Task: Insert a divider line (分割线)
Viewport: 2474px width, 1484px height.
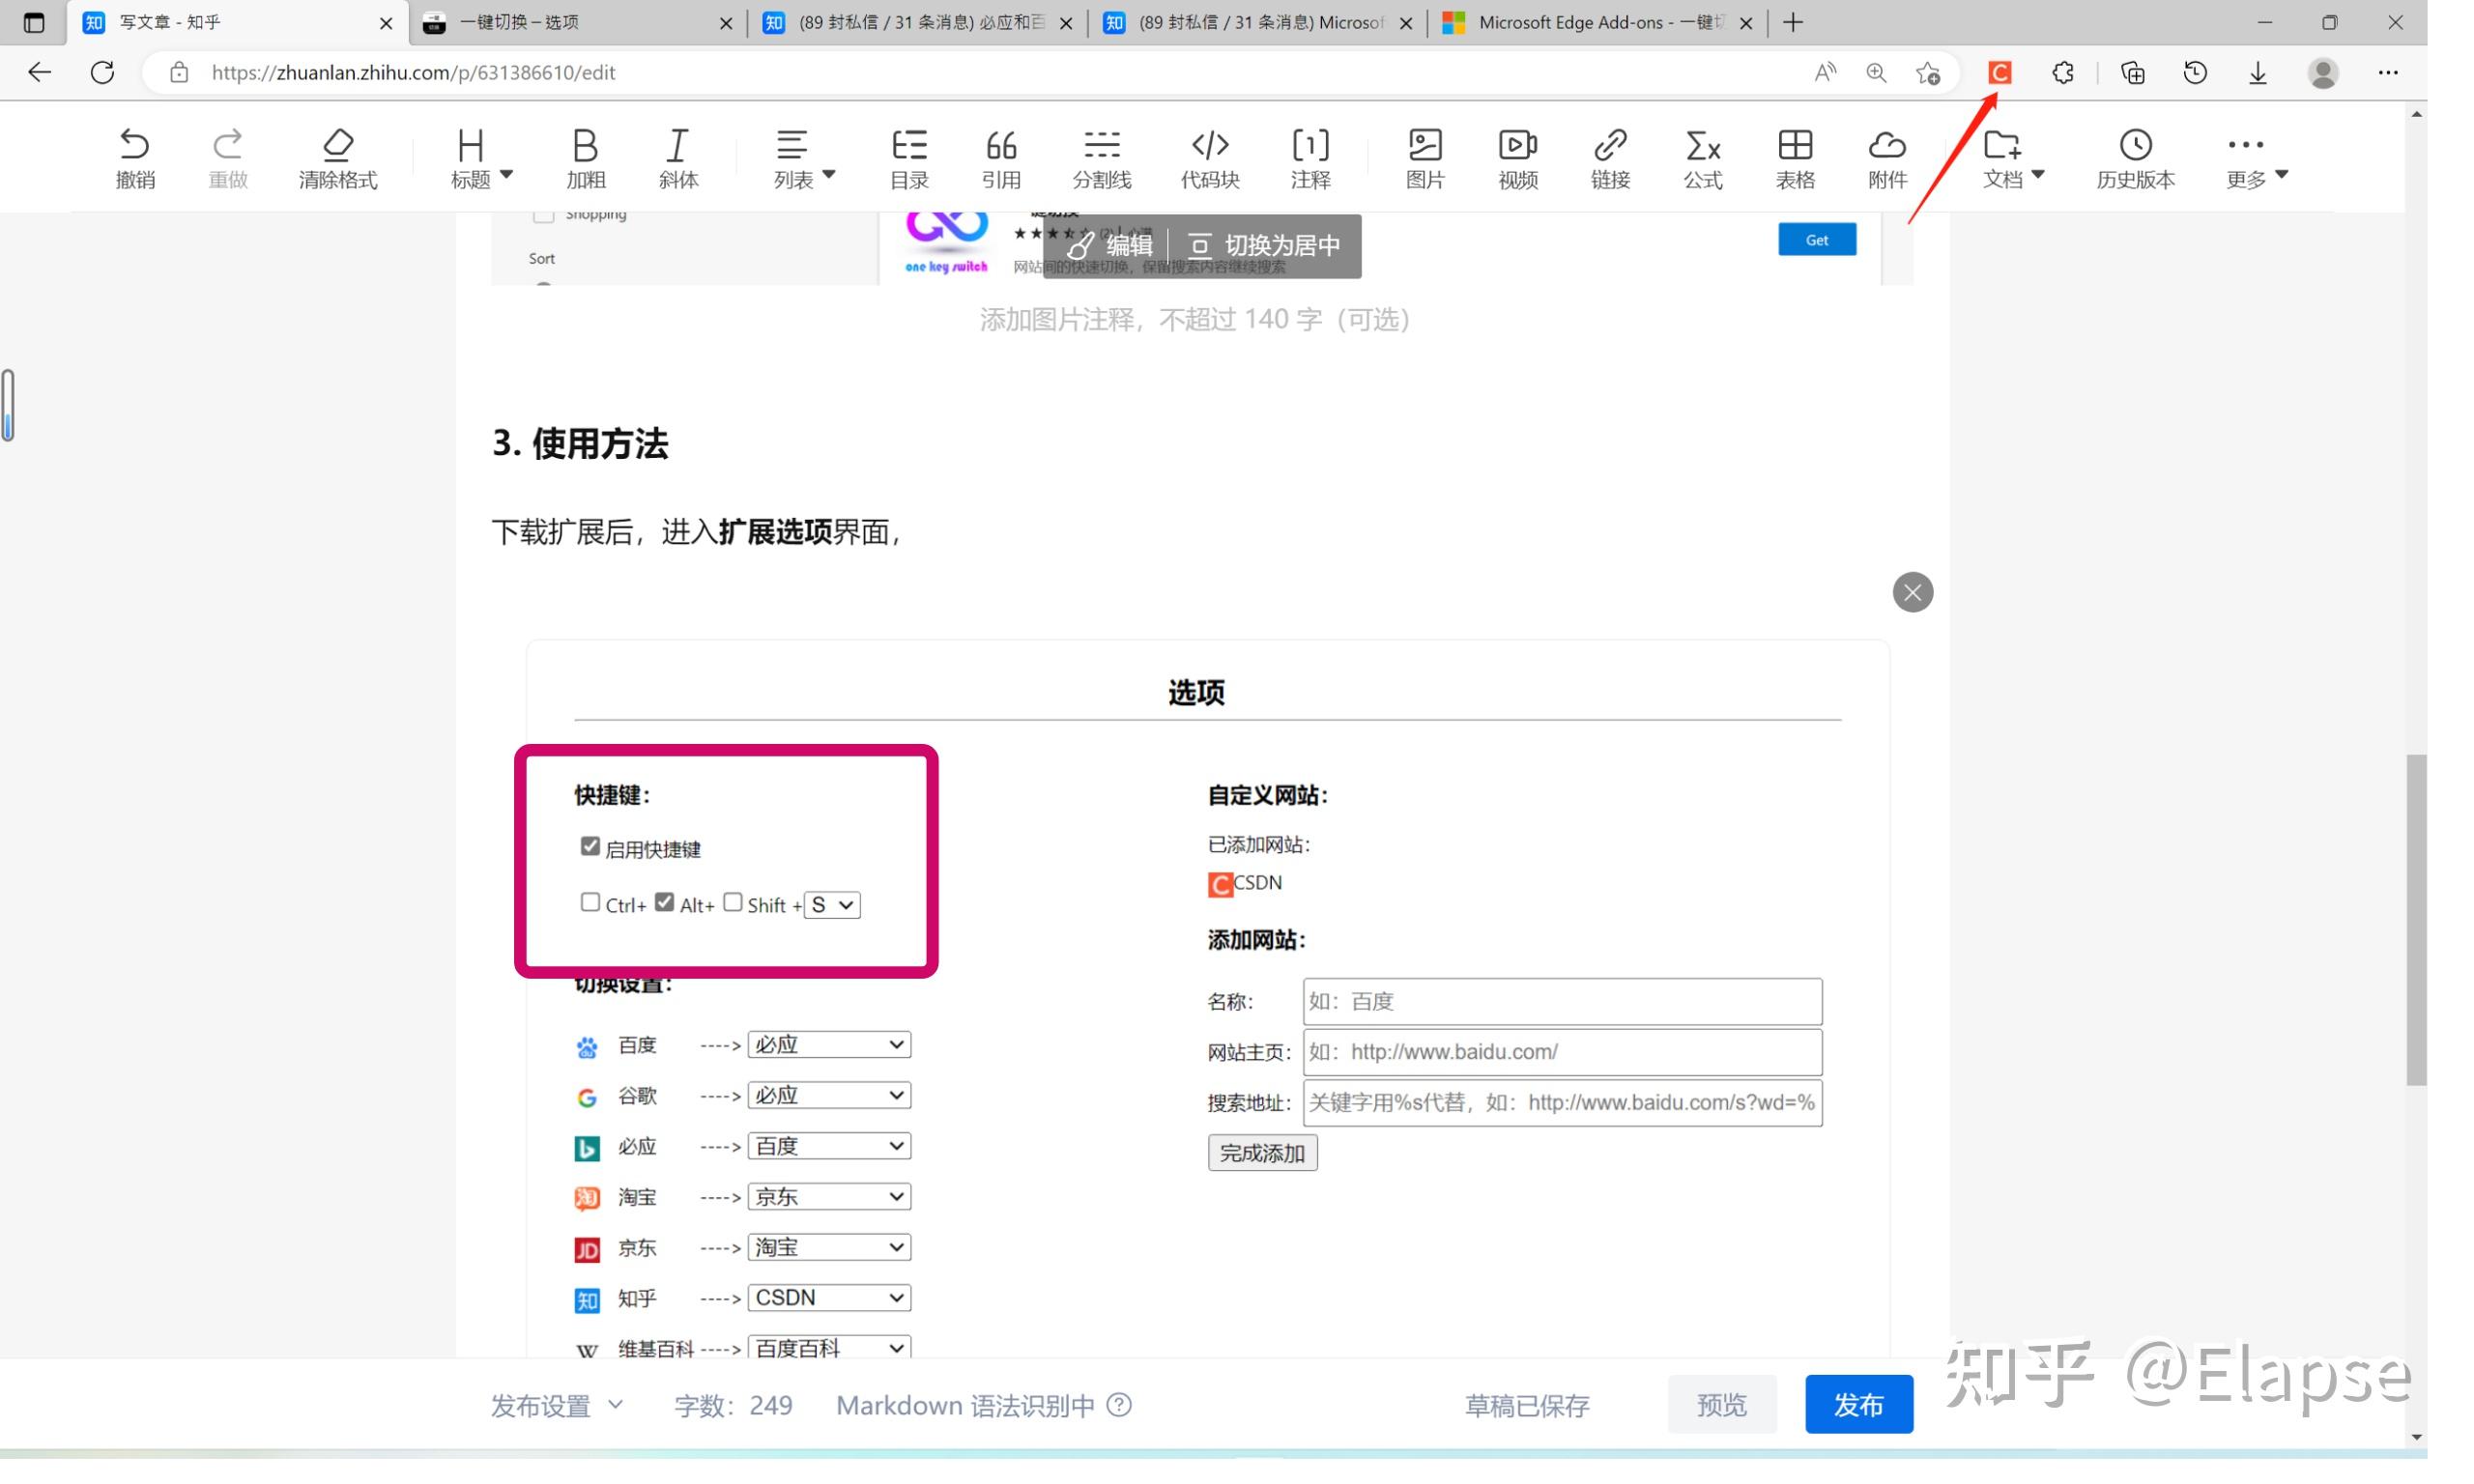Action: (1102, 159)
